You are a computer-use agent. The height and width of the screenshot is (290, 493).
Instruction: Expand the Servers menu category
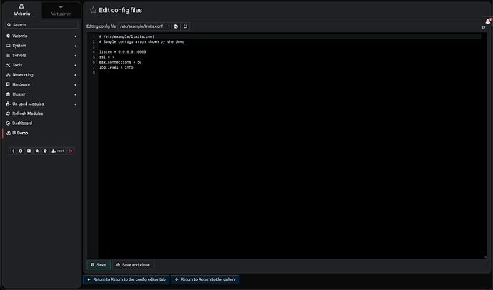point(41,55)
